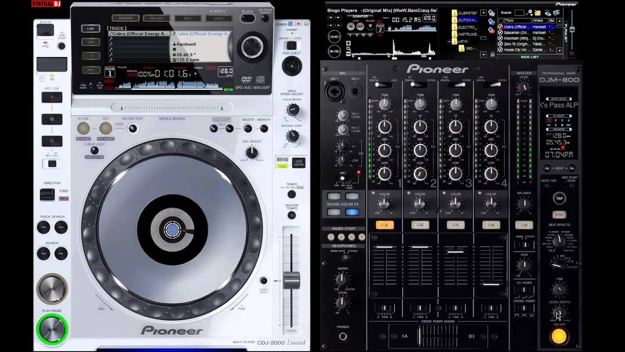The image size is (625, 352).
Task: Toggle the Jog Mode Vinyl/CDJ button
Action: pyautogui.click(x=298, y=163)
